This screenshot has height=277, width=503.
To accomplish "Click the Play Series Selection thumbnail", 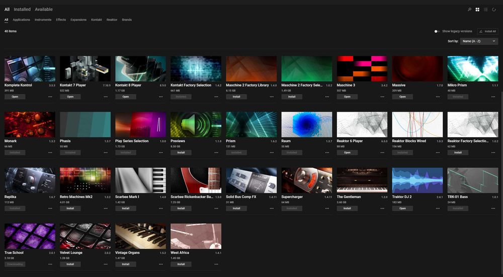I will (x=140, y=124).
